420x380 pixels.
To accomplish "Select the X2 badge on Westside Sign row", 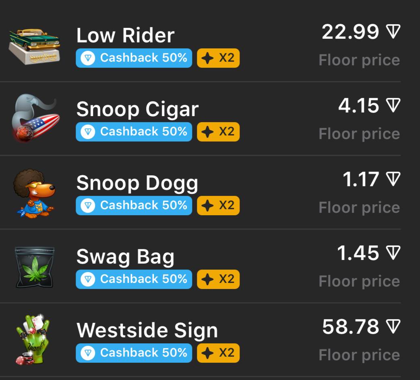I will pos(218,353).
